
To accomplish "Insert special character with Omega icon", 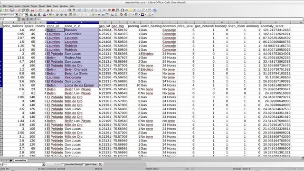I will 123,10.
